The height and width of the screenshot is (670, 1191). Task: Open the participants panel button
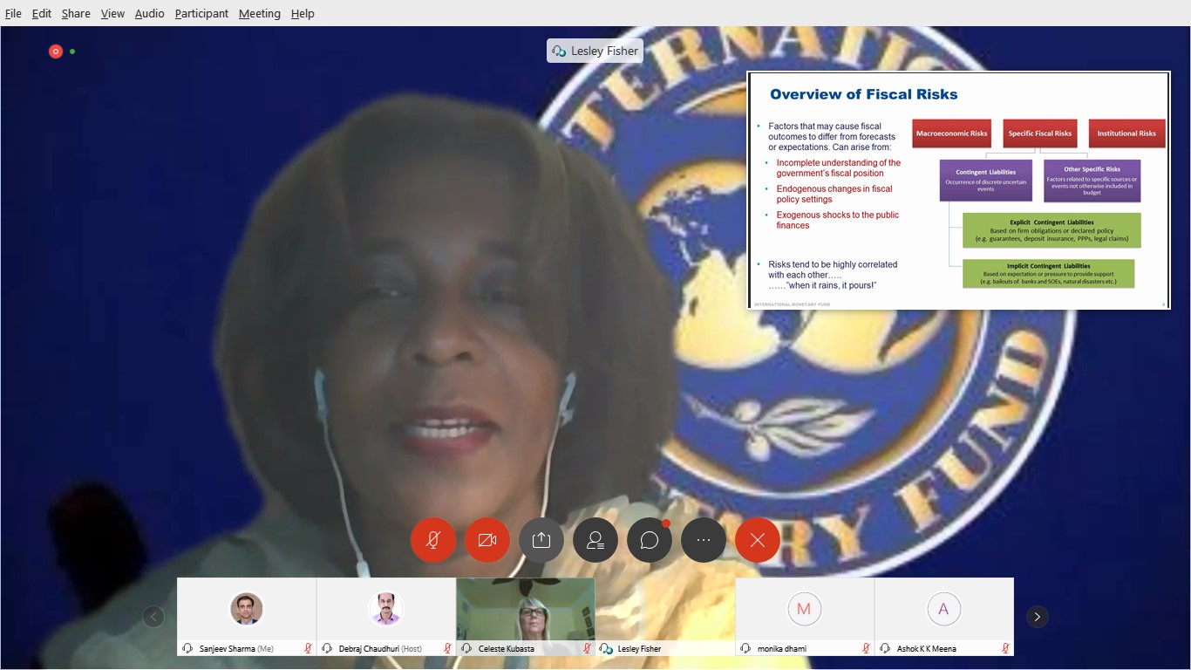pyautogui.click(x=595, y=540)
